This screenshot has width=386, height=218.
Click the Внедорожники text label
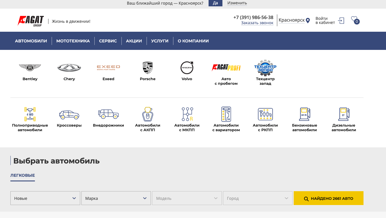tap(108, 125)
